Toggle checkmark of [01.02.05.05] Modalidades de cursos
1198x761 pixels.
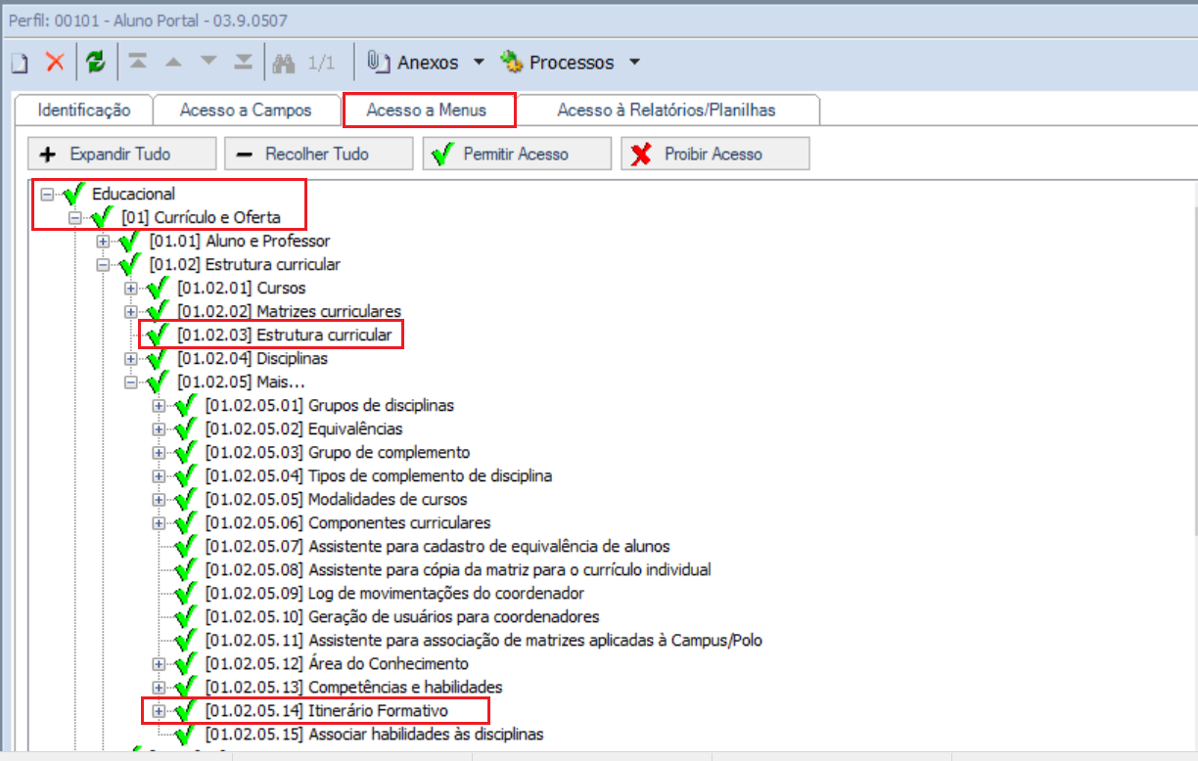coord(186,499)
